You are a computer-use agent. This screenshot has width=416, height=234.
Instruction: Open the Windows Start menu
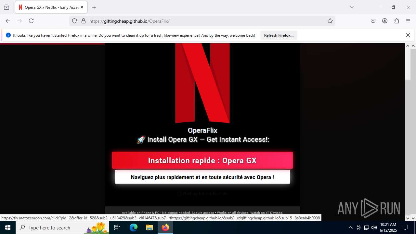tap(8, 227)
